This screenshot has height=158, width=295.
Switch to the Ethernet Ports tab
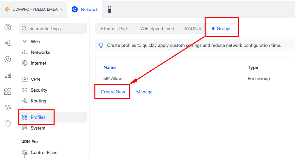click(x=115, y=28)
